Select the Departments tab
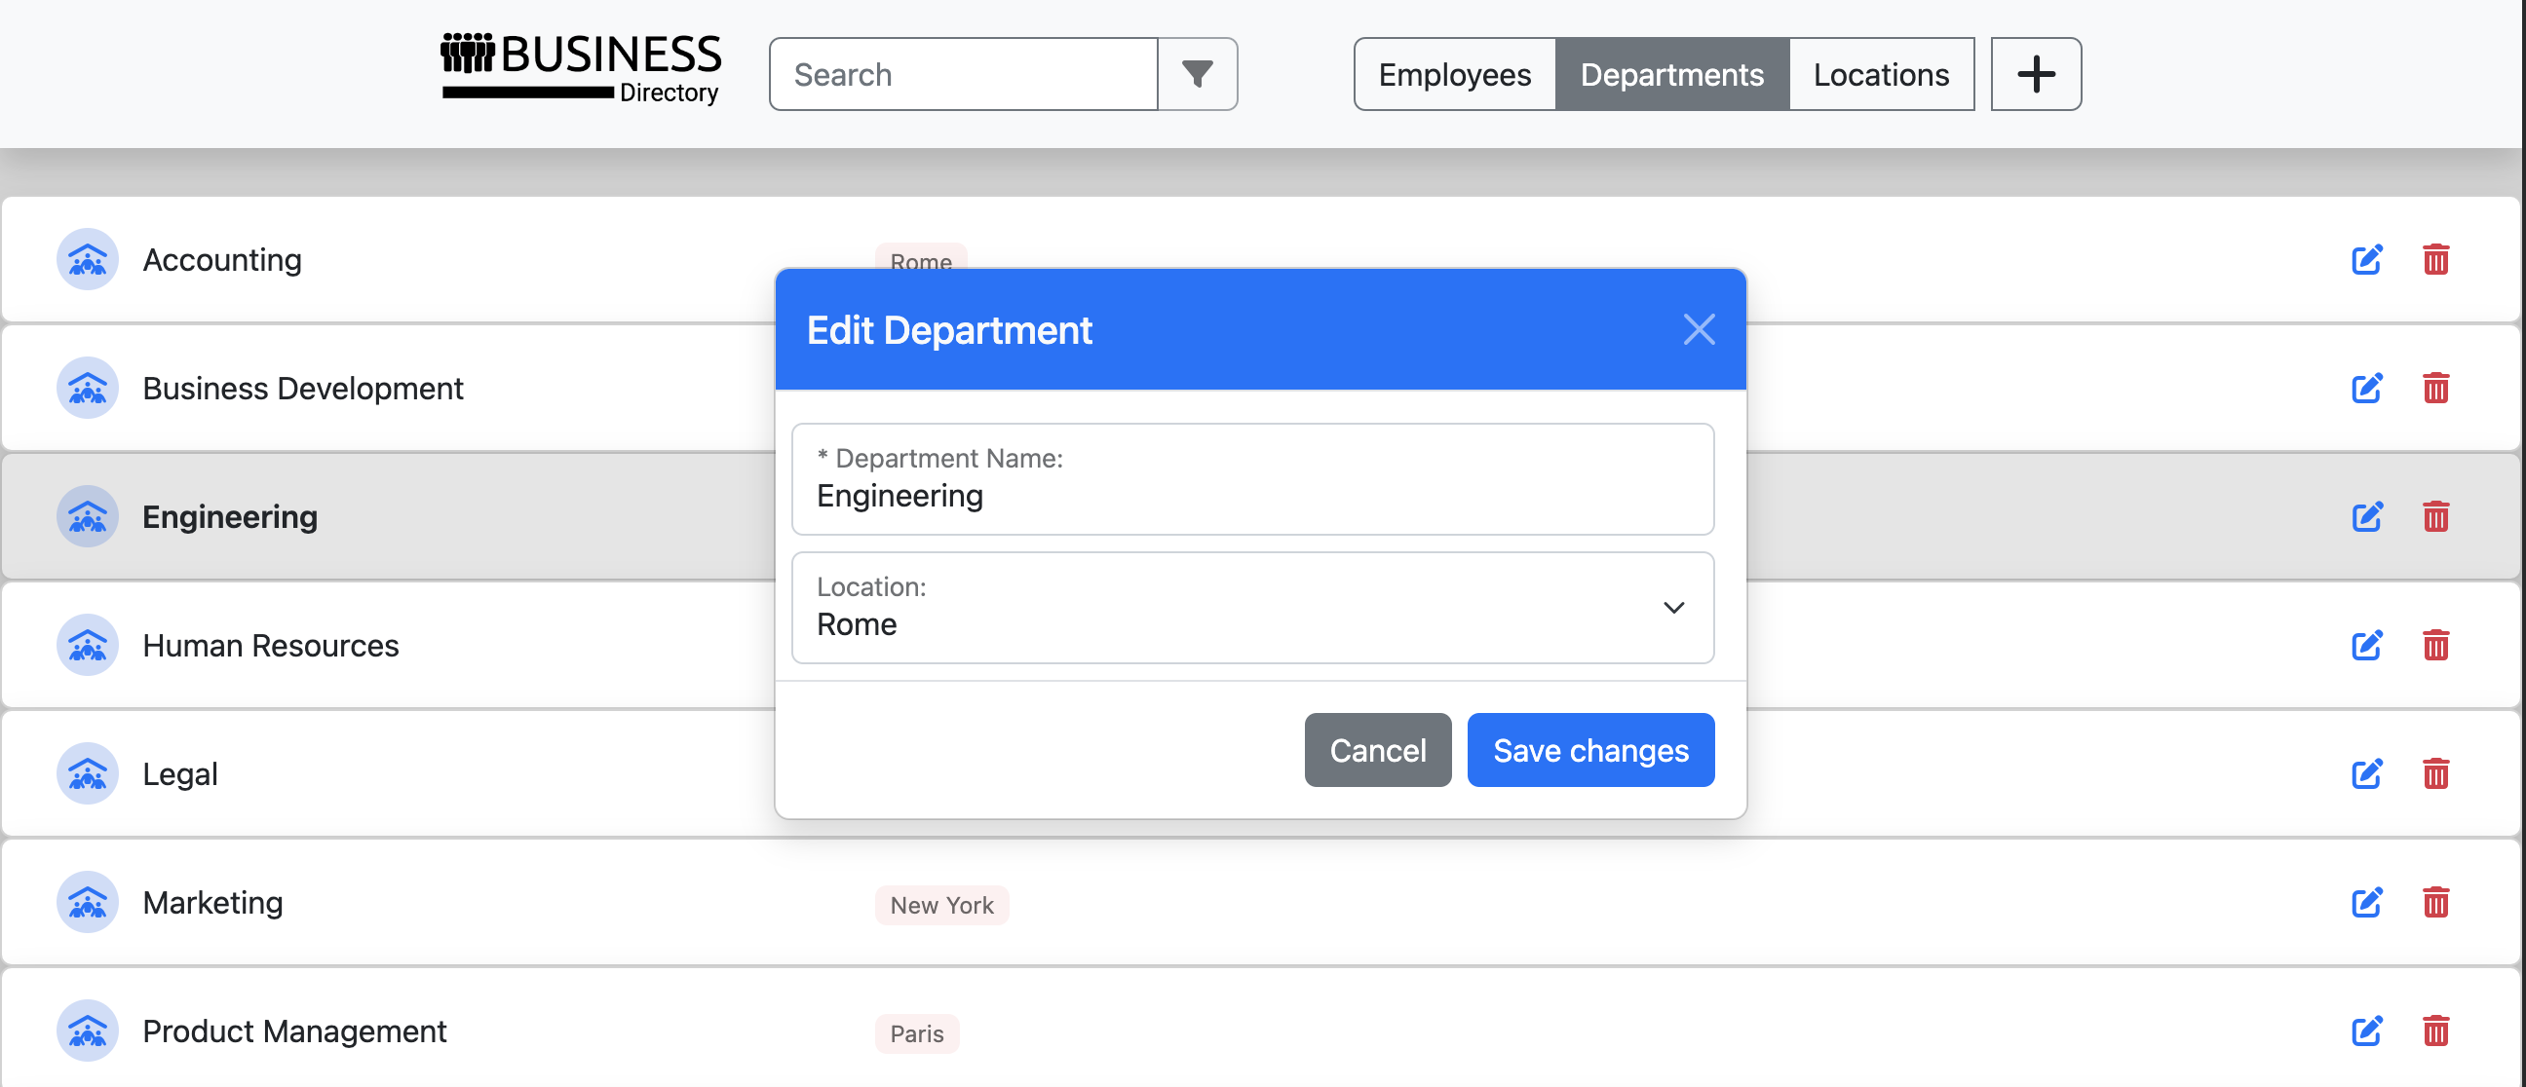This screenshot has height=1087, width=2526. tap(1671, 74)
